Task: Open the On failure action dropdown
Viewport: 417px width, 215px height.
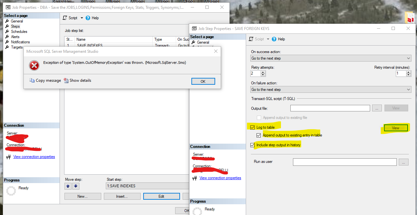Action: [x=331, y=90]
